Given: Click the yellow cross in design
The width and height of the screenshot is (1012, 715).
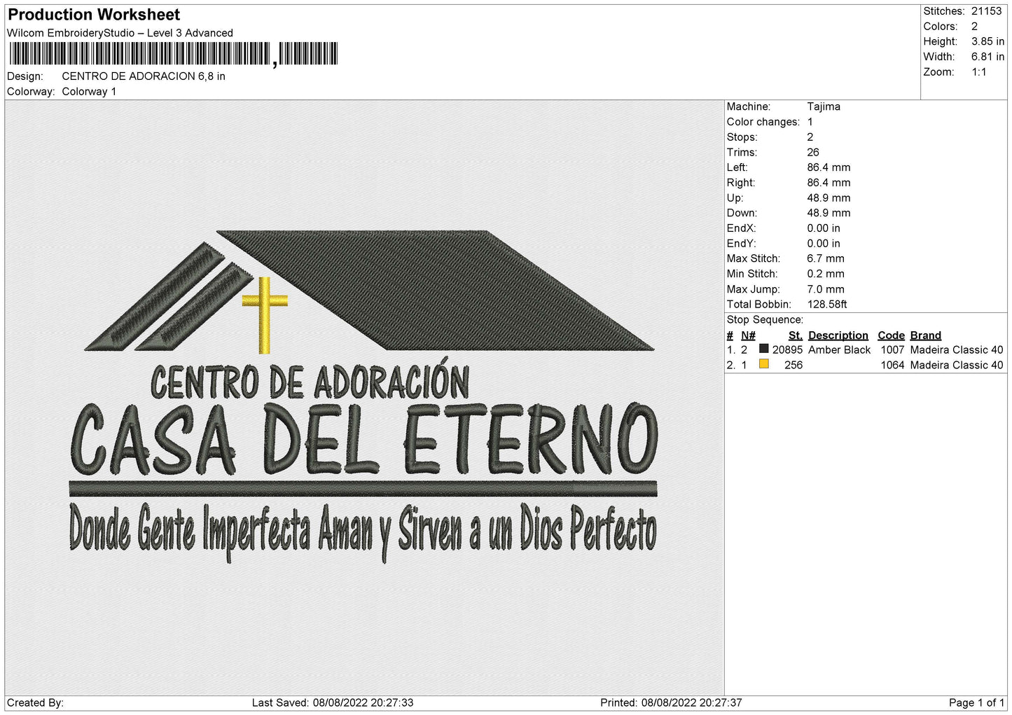Looking at the screenshot, I should [x=265, y=315].
